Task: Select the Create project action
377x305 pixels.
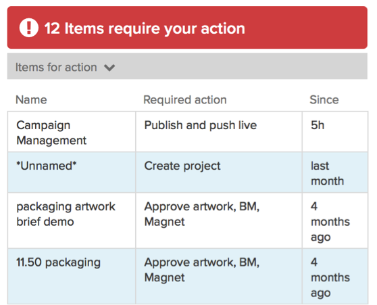Action: 182,166
